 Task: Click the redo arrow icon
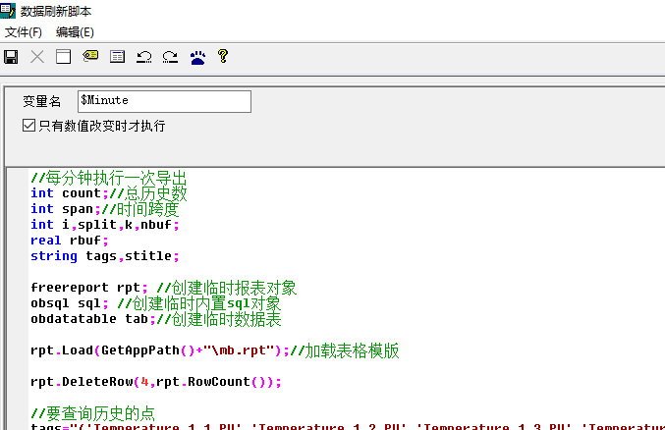[x=171, y=56]
